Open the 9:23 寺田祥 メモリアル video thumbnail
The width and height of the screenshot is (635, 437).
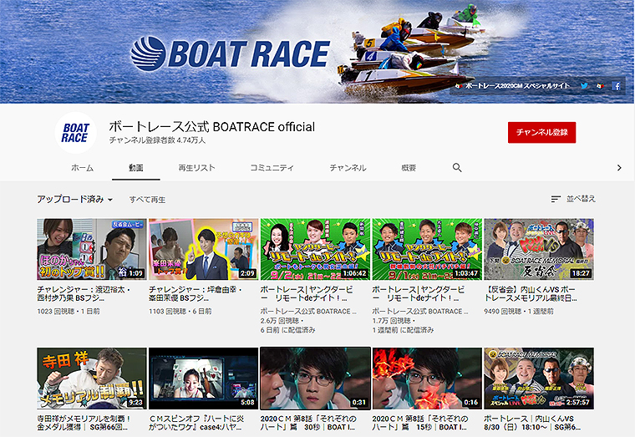91,378
